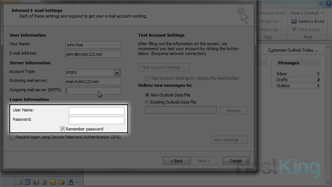Open Customize Outlook Today link
Screen dimensions: 332x187
pos(293,50)
